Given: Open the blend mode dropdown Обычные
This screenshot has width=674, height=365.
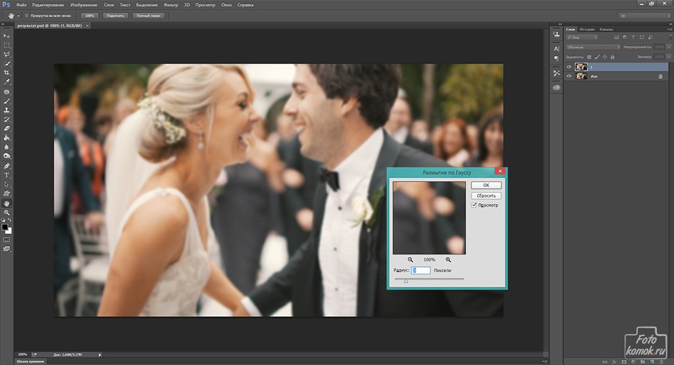Looking at the screenshot, I should pyautogui.click(x=592, y=47).
